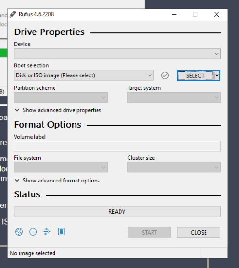This screenshot has height=268, width=239.
Task: Open the SELECT button split arrow
Action: tap(217, 75)
